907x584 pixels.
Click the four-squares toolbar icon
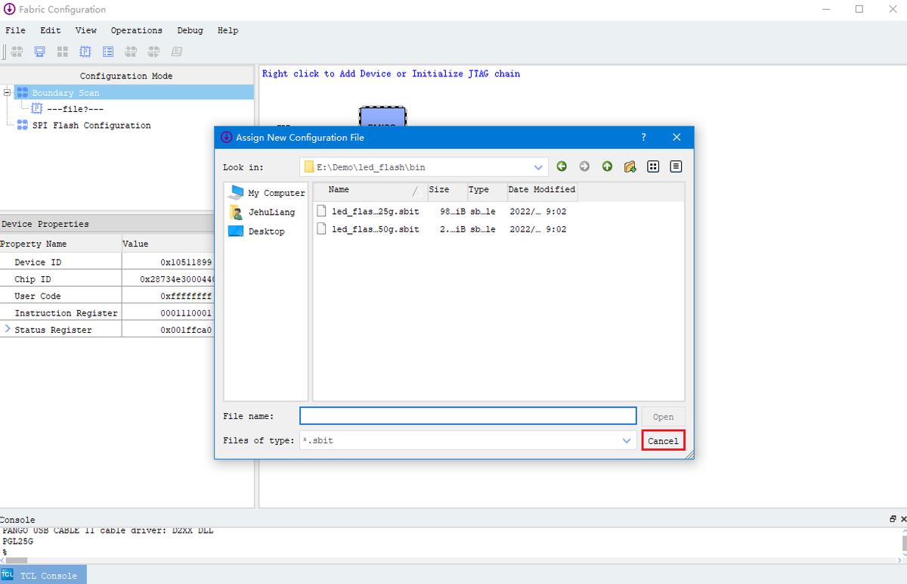click(x=63, y=51)
